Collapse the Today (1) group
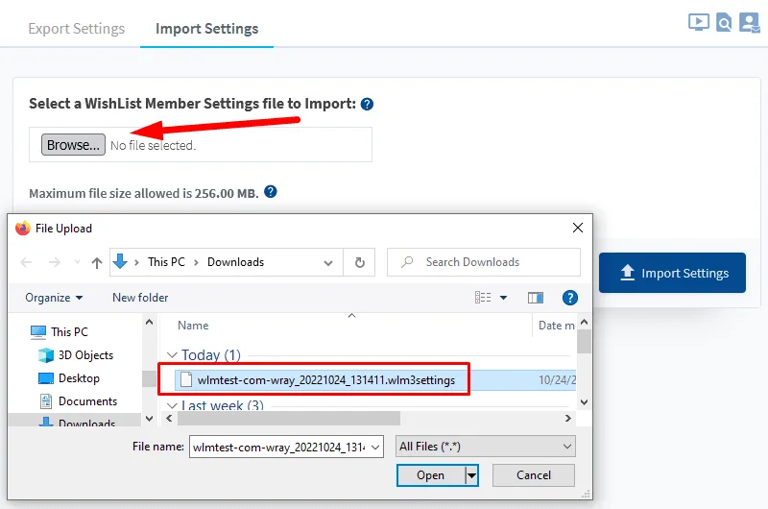The height and width of the screenshot is (509, 768). (172, 354)
